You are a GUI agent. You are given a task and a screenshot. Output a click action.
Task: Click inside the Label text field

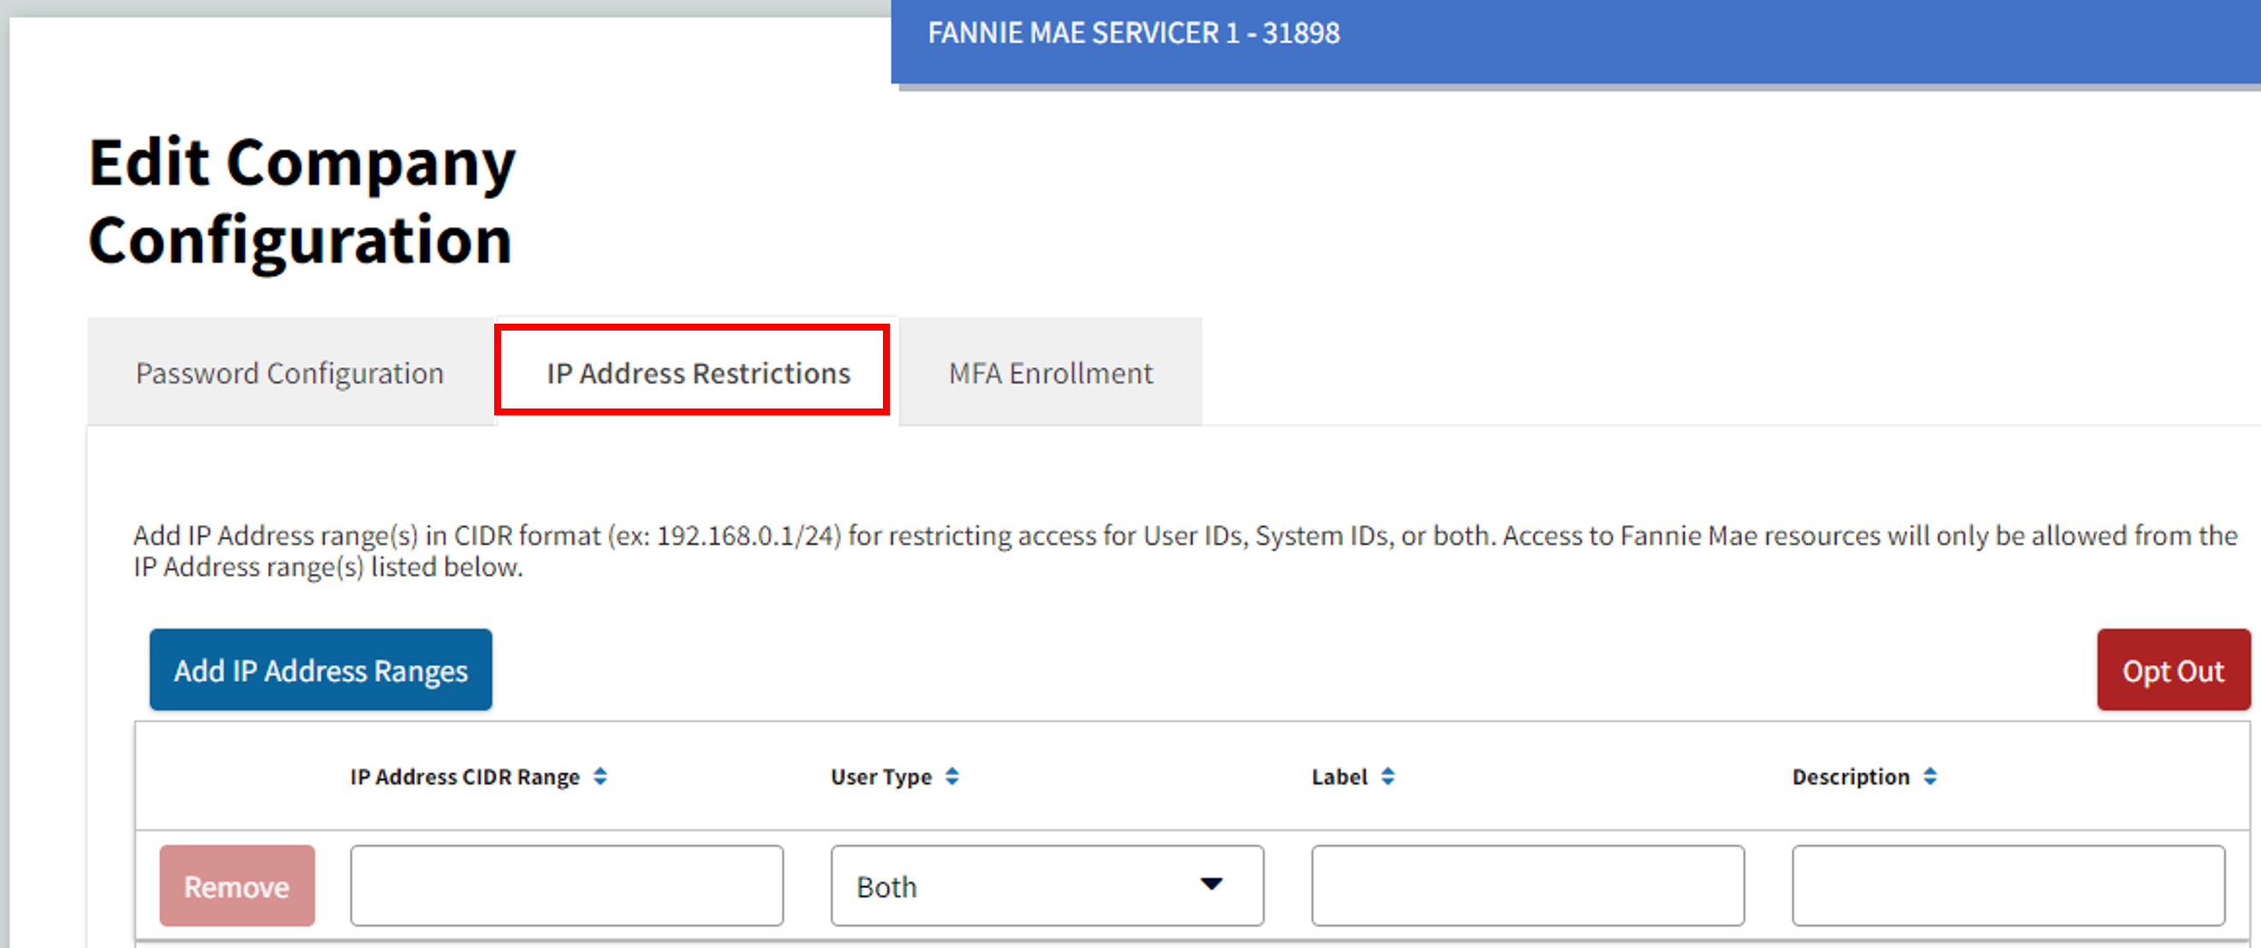(1529, 885)
